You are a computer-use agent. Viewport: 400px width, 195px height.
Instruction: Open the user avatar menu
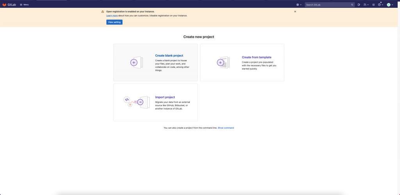tap(390, 5)
